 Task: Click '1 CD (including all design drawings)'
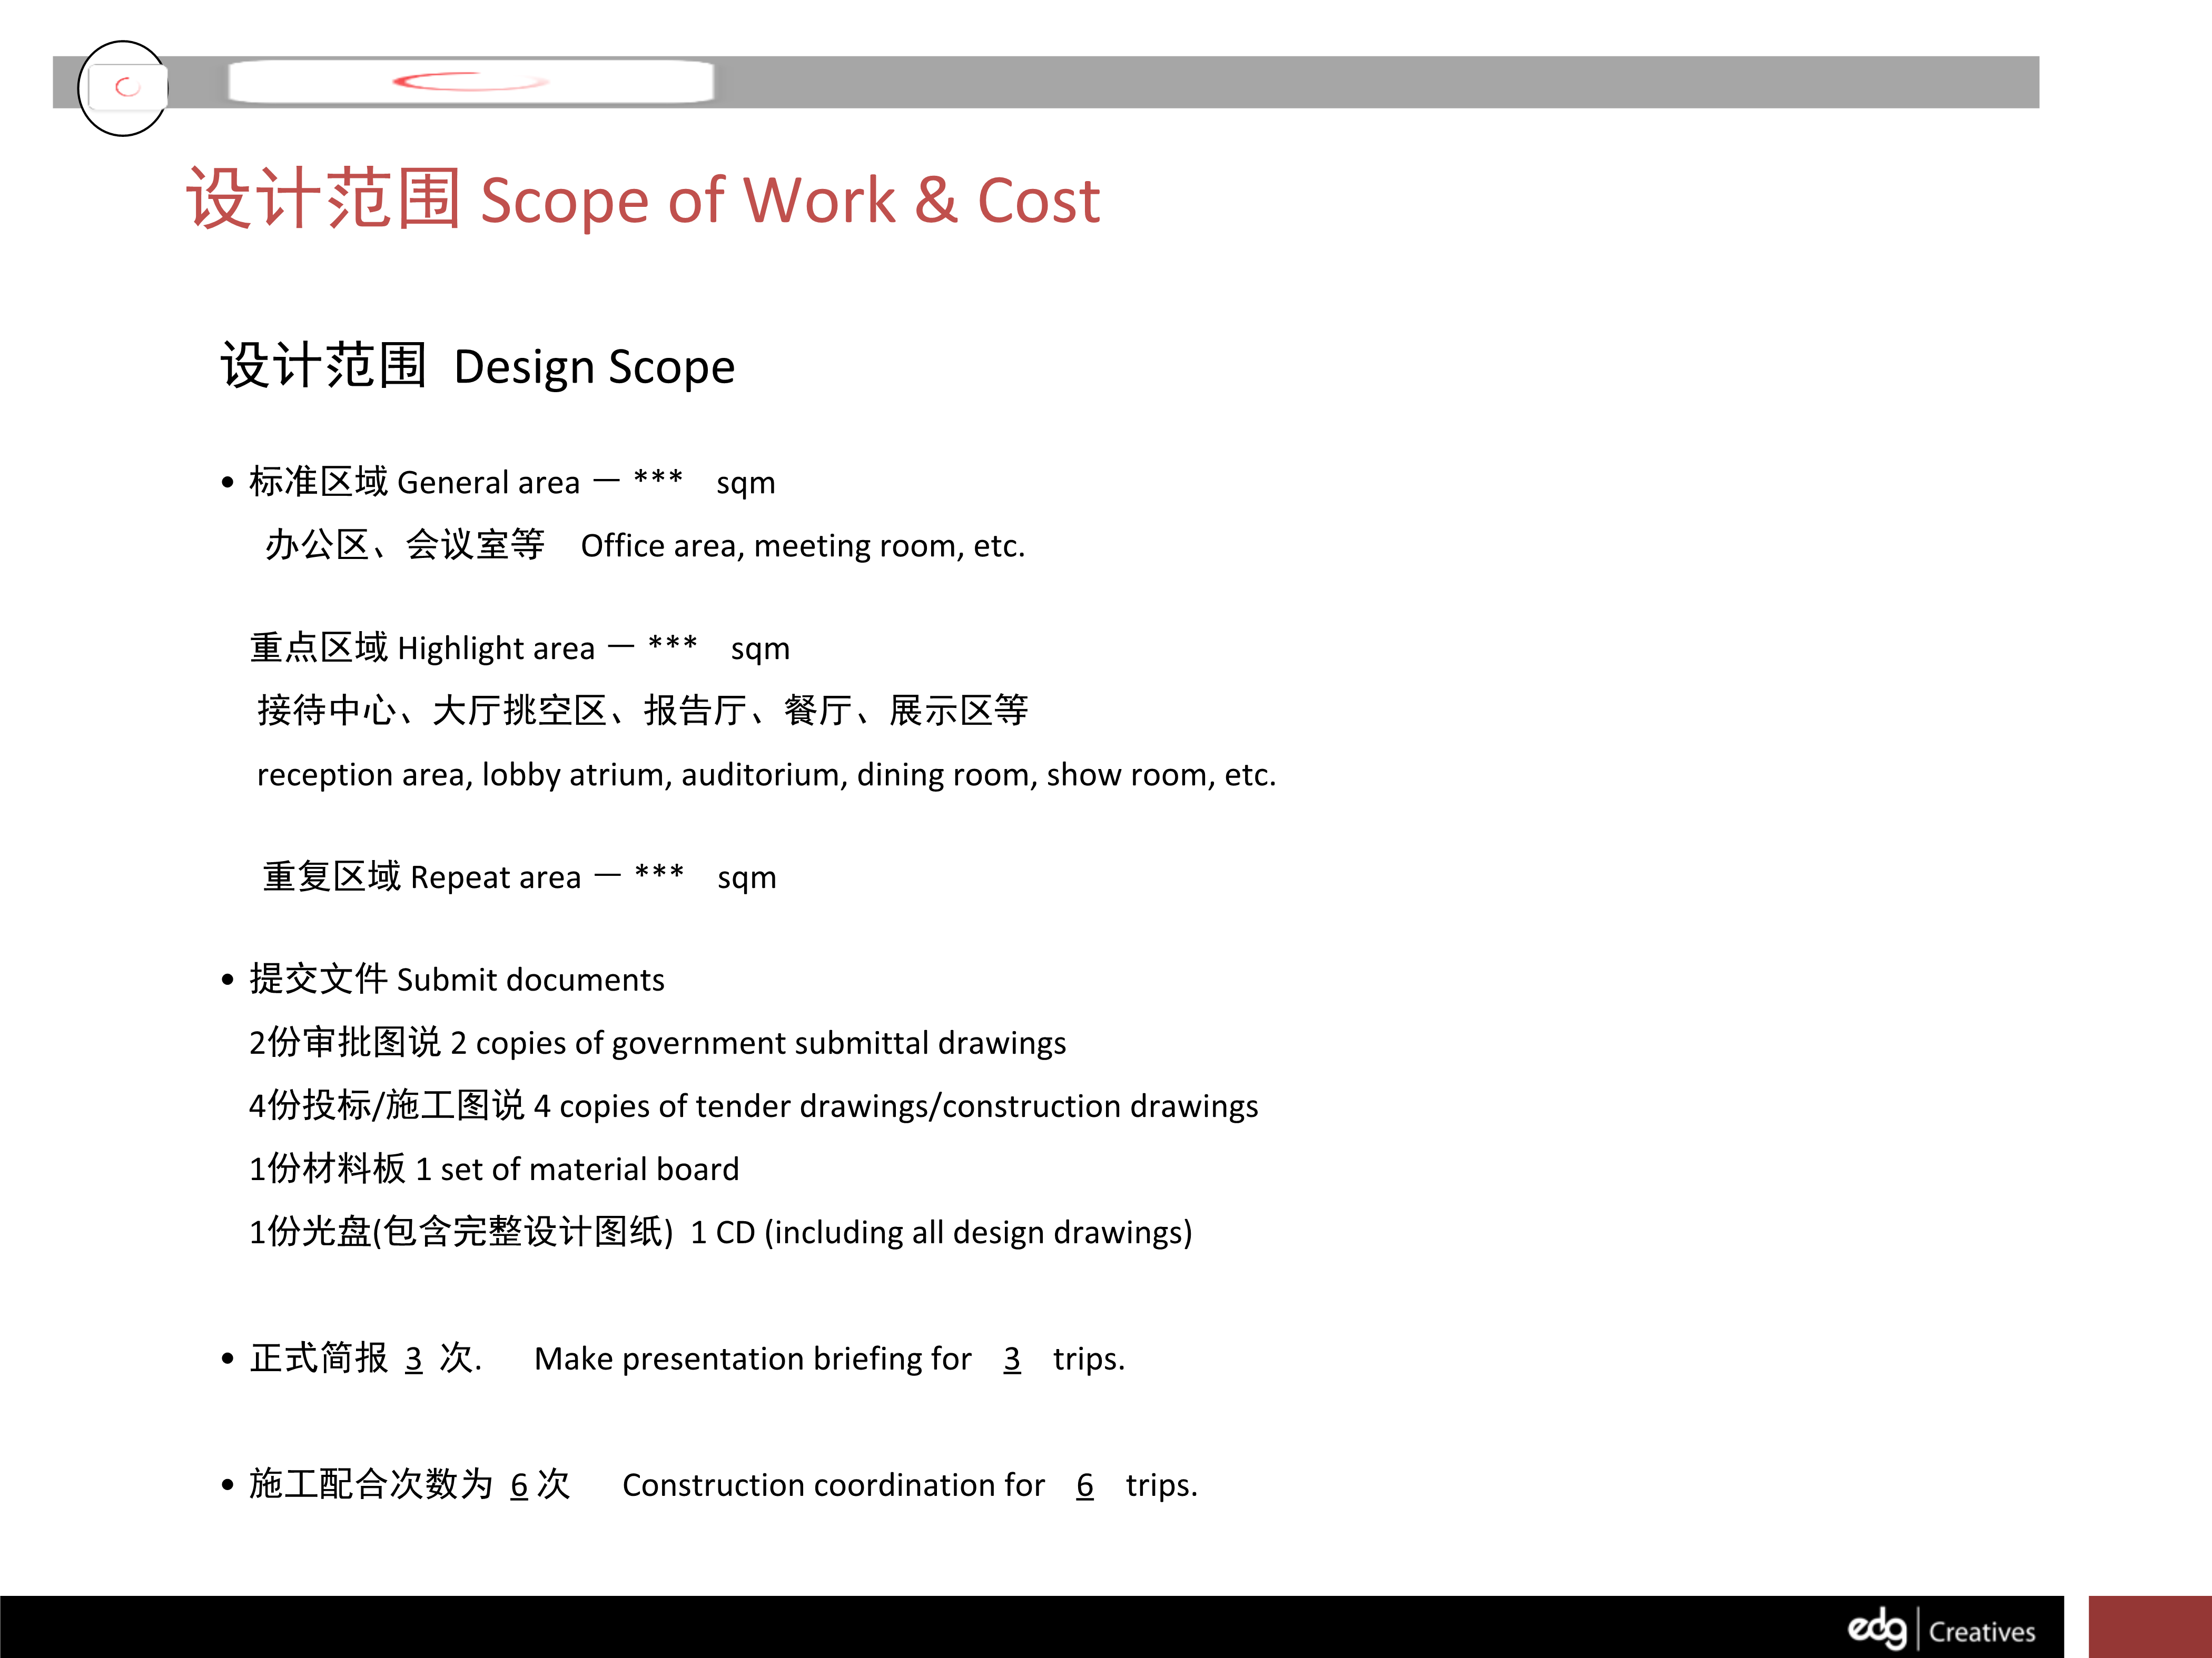point(941,1232)
